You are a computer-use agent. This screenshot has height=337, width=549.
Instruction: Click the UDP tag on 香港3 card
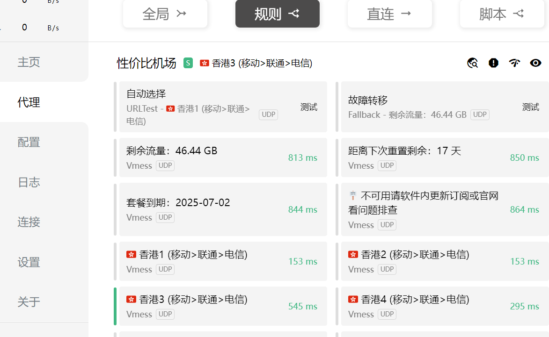pos(165,314)
